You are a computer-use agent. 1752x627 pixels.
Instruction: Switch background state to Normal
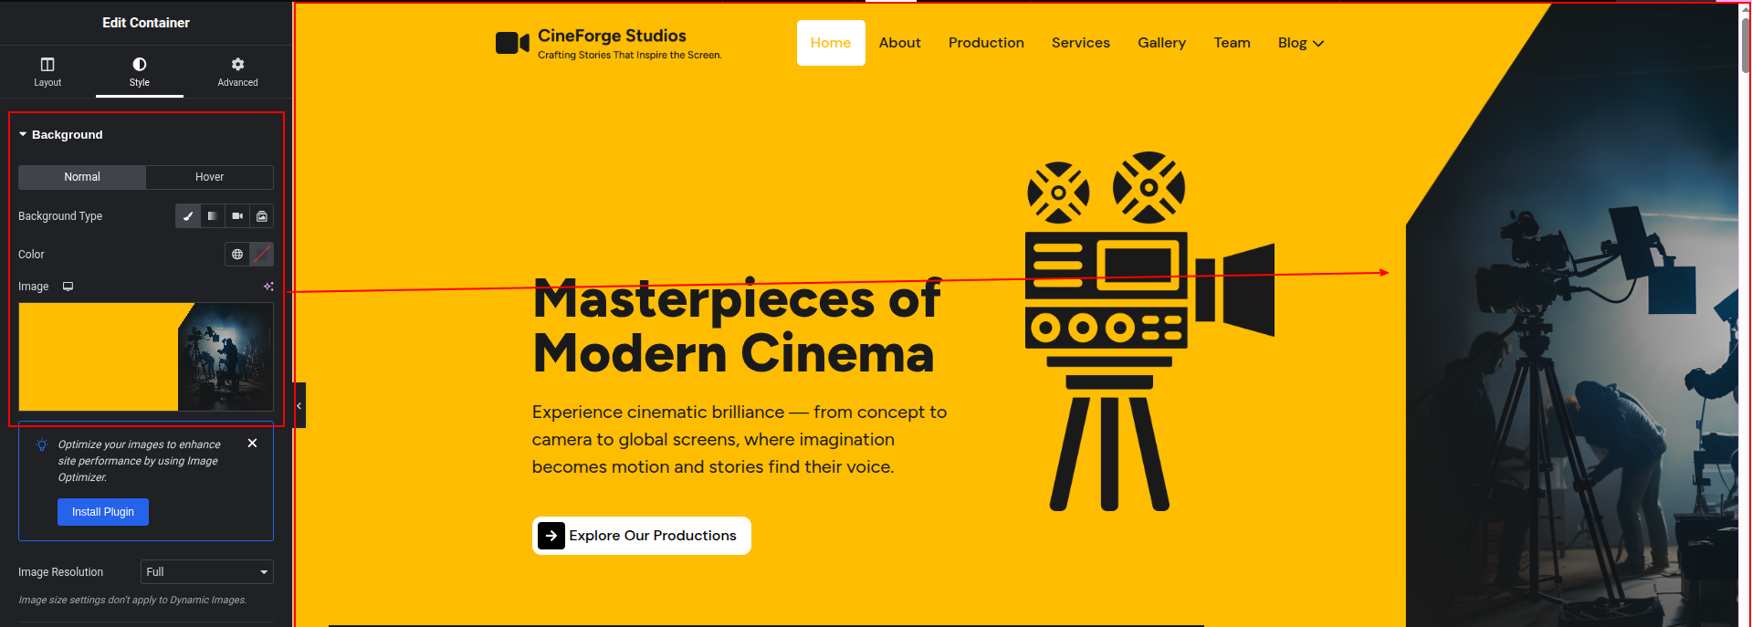(82, 177)
